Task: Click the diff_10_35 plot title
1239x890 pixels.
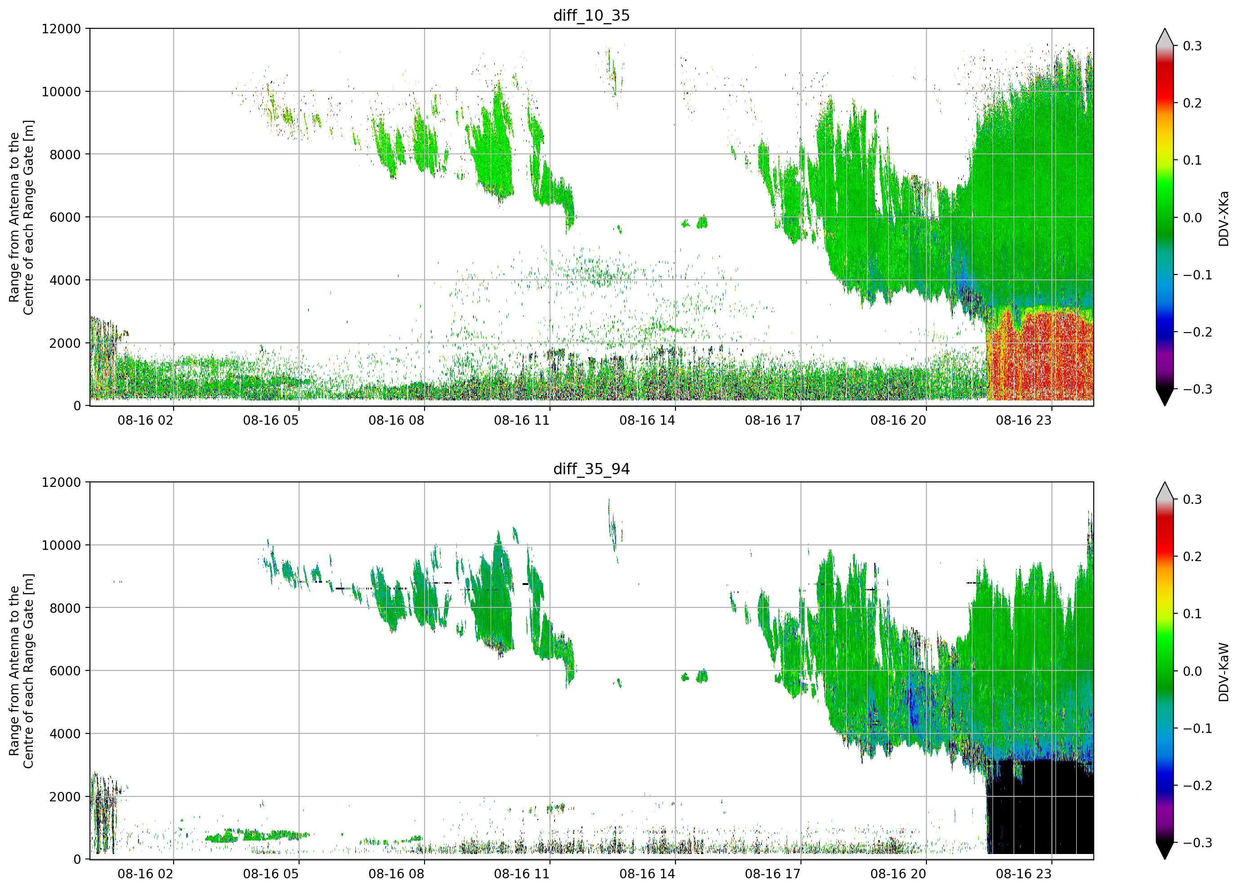Action: pos(591,15)
